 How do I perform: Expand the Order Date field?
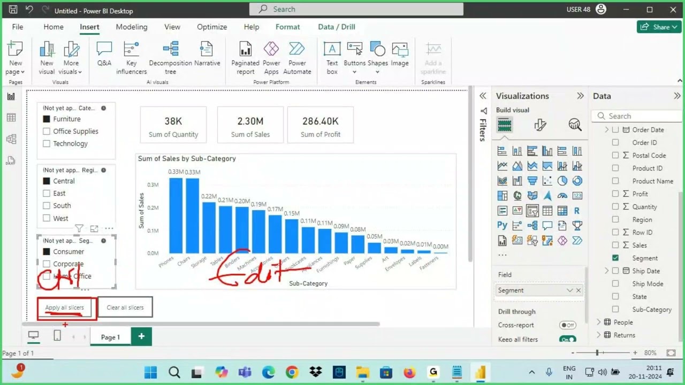(607, 130)
